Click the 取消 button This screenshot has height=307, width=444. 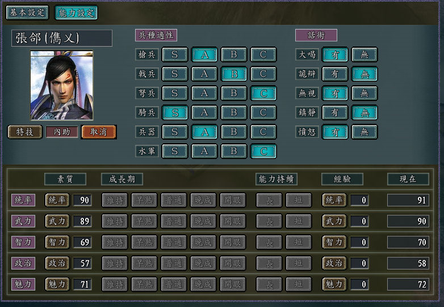point(99,132)
